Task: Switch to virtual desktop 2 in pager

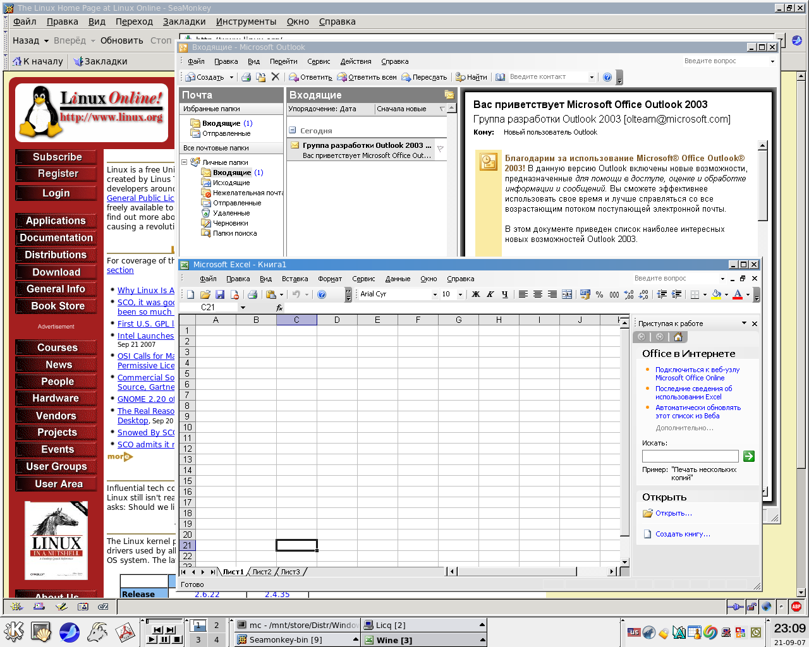Action: click(x=216, y=625)
